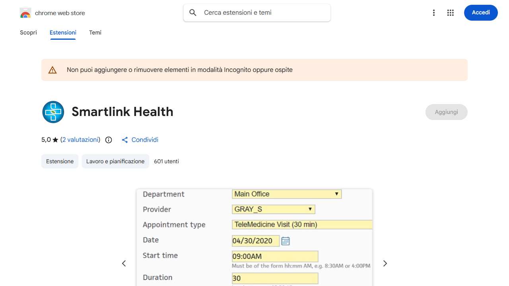The width and height of the screenshot is (509, 286).
Task: Select the "Estensione" category chip
Action: click(x=60, y=161)
